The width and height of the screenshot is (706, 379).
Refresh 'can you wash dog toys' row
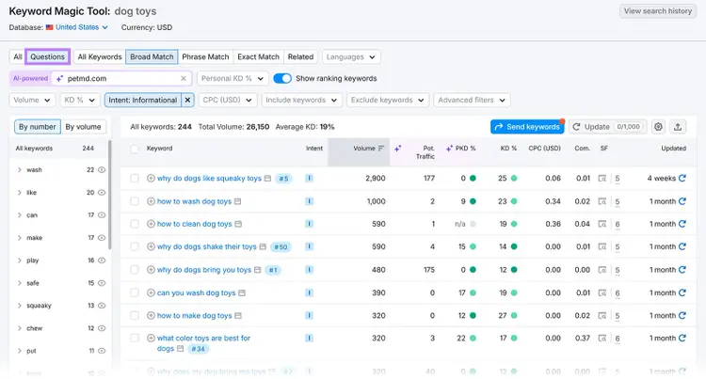pyautogui.click(x=682, y=292)
